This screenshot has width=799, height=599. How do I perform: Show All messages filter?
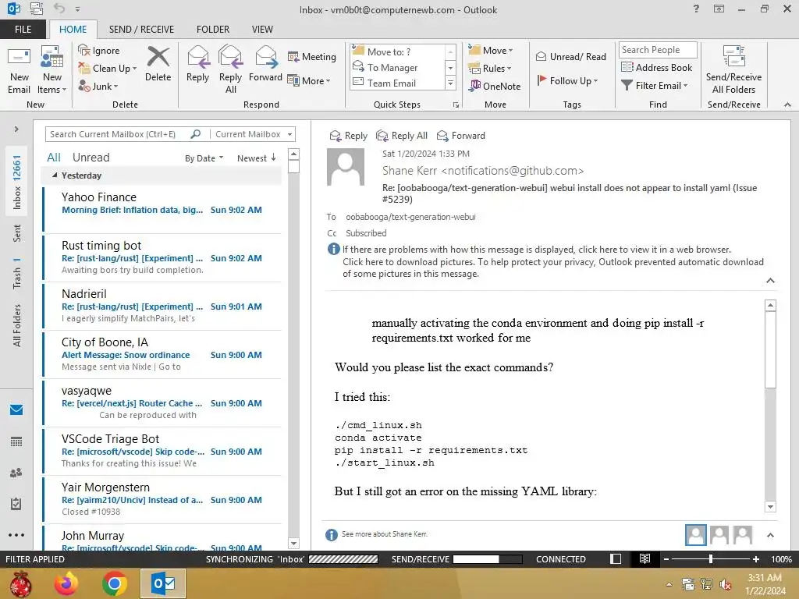[x=54, y=158]
